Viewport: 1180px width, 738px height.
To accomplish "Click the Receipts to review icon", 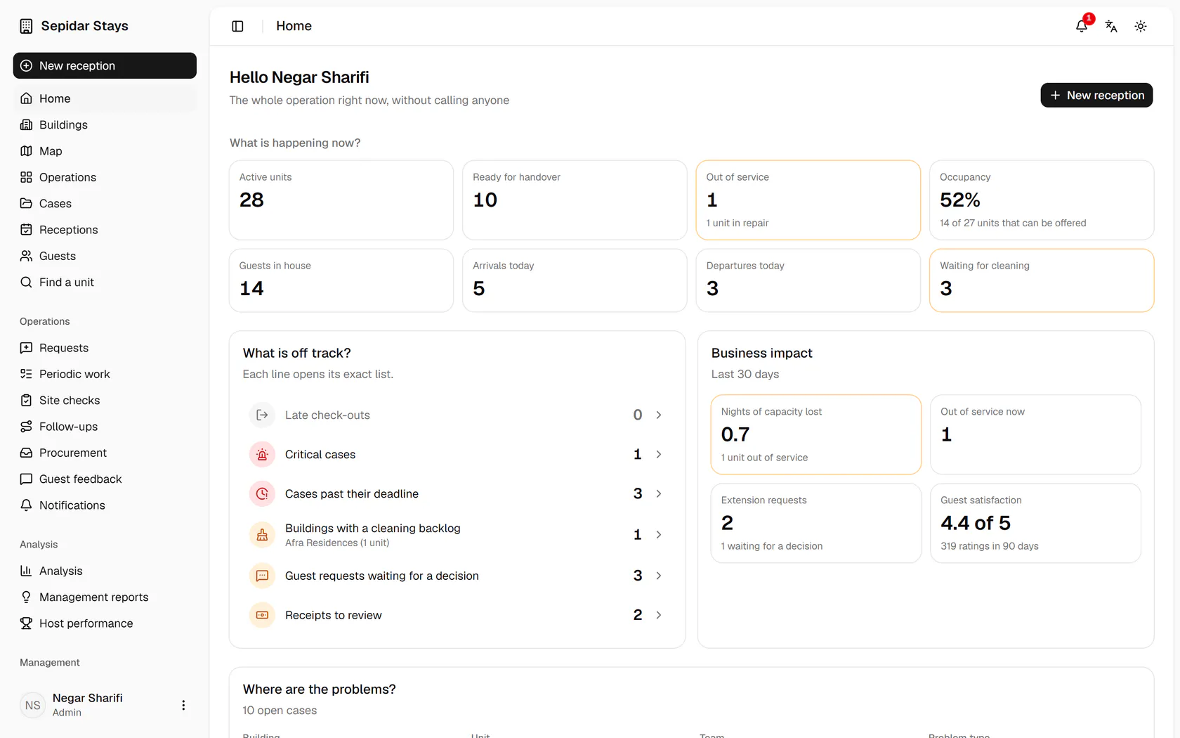I will [x=262, y=615].
